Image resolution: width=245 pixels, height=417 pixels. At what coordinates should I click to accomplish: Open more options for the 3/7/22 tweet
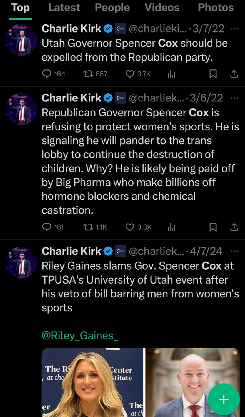(x=235, y=29)
